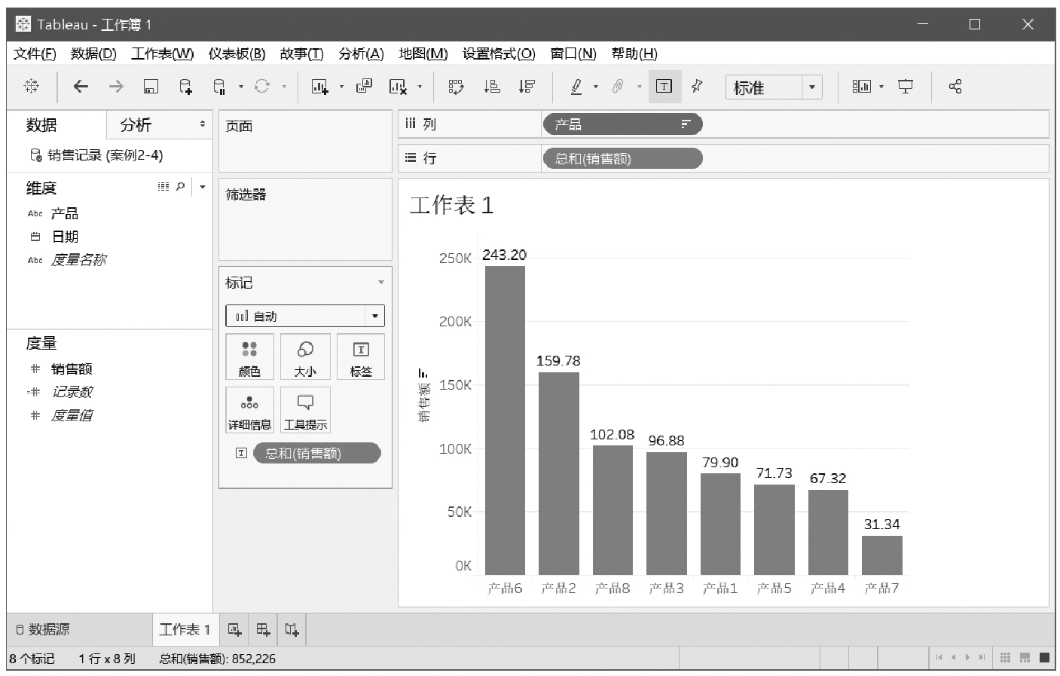Sort bars descending via toolbar icon
The height and width of the screenshot is (676, 1060).
[x=527, y=87]
